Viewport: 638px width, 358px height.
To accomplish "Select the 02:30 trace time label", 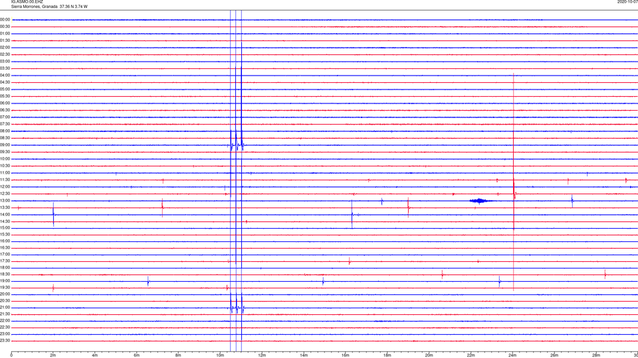I will click(5, 54).
